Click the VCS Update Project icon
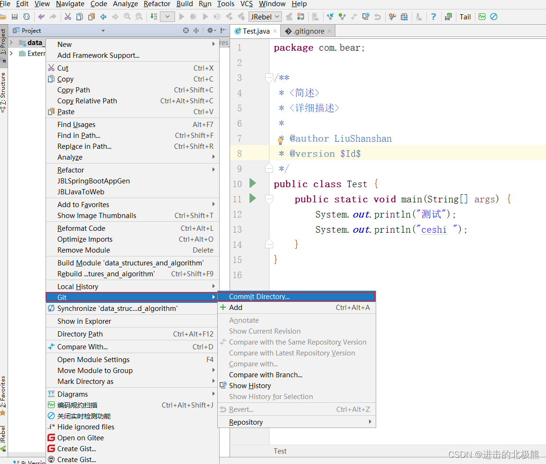This screenshot has height=464, width=546. 330,17
